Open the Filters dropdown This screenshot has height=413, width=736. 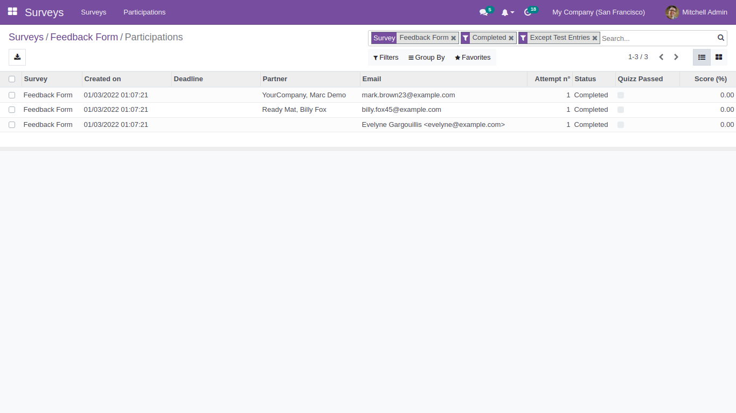(385, 57)
